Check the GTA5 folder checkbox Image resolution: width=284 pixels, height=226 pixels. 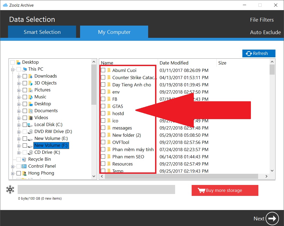tap(103, 106)
